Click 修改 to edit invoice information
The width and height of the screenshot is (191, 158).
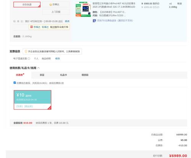[x=57, y=59]
